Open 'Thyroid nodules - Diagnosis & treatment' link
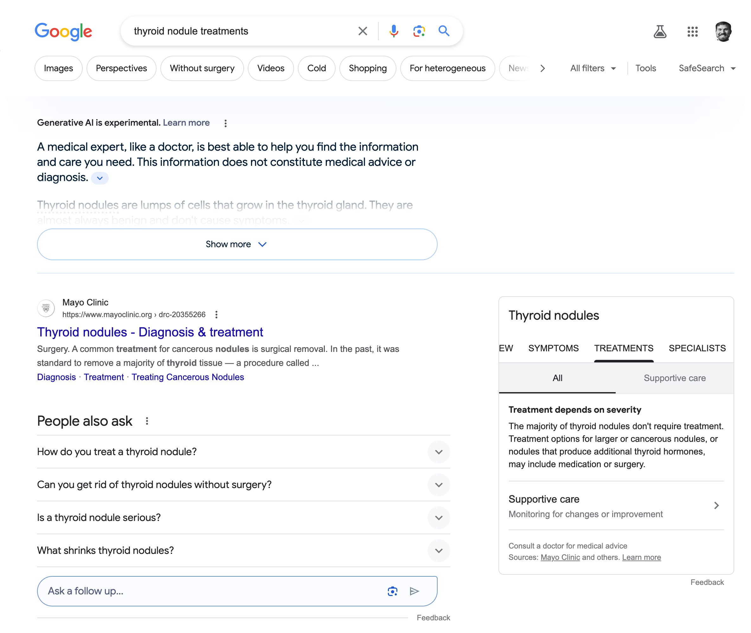Viewport: 751px width, 633px height. click(x=150, y=332)
